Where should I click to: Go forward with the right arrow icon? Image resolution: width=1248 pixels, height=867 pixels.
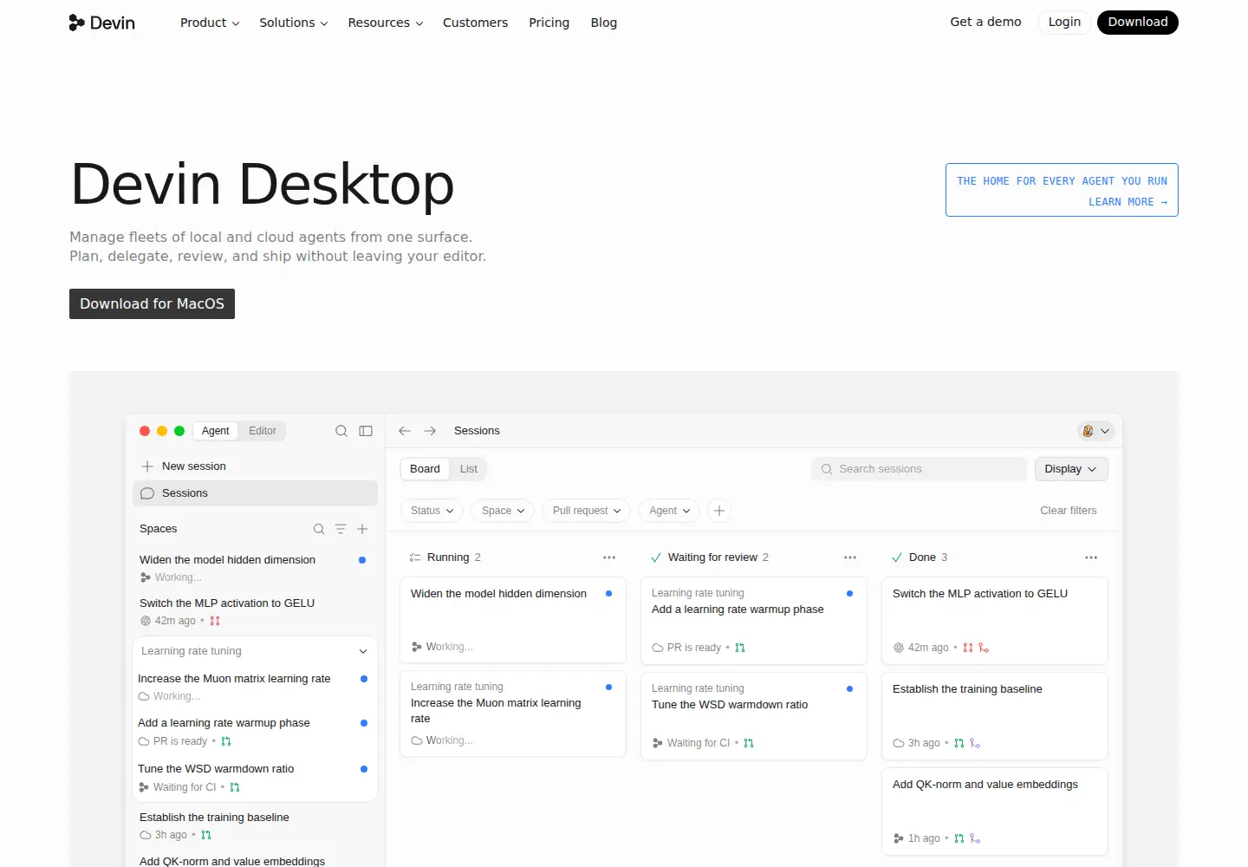pyautogui.click(x=430, y=431)
